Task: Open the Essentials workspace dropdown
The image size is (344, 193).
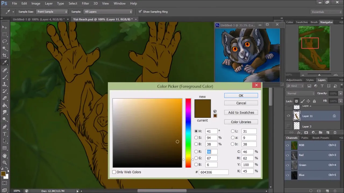Action: click(x=326, y=12)
